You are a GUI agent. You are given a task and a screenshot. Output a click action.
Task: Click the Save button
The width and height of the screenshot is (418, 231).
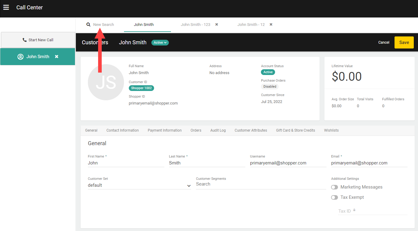(x=404, y=42)
